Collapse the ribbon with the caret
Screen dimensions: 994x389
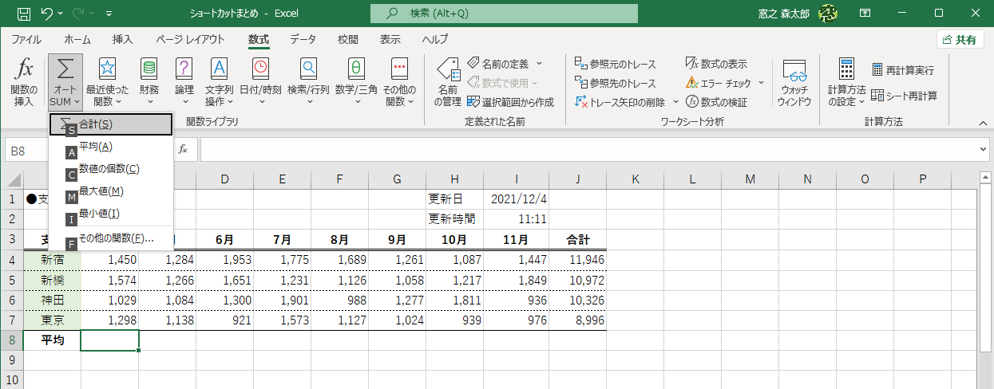click(x=983, y=122)
